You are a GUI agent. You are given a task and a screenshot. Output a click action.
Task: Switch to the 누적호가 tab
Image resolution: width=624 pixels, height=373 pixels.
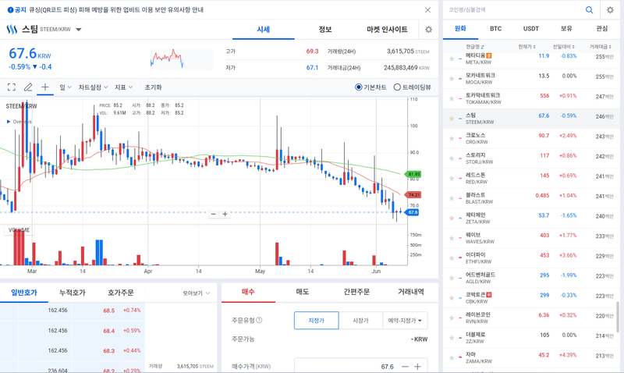point(73,293)
